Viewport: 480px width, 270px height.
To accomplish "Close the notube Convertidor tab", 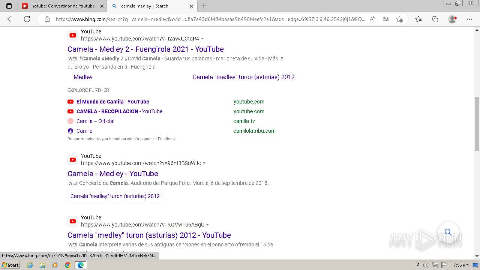I will (x=102, y=6).
